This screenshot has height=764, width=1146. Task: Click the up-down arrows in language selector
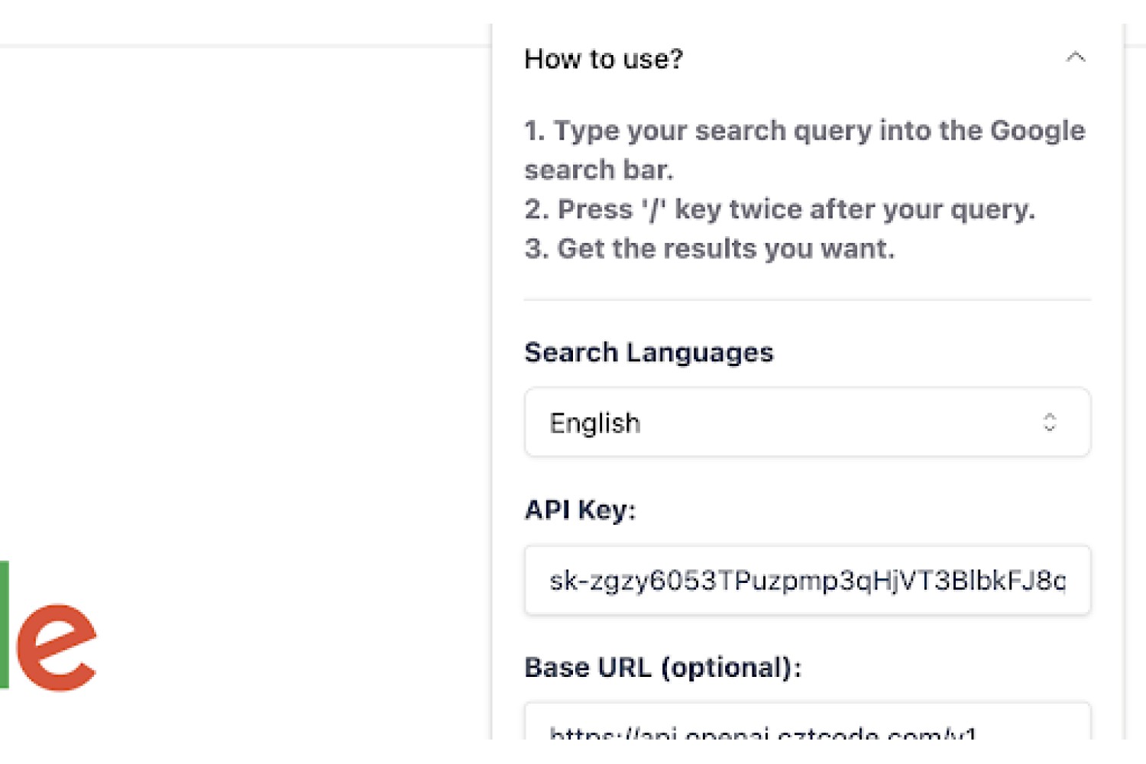coord(1050,422)
